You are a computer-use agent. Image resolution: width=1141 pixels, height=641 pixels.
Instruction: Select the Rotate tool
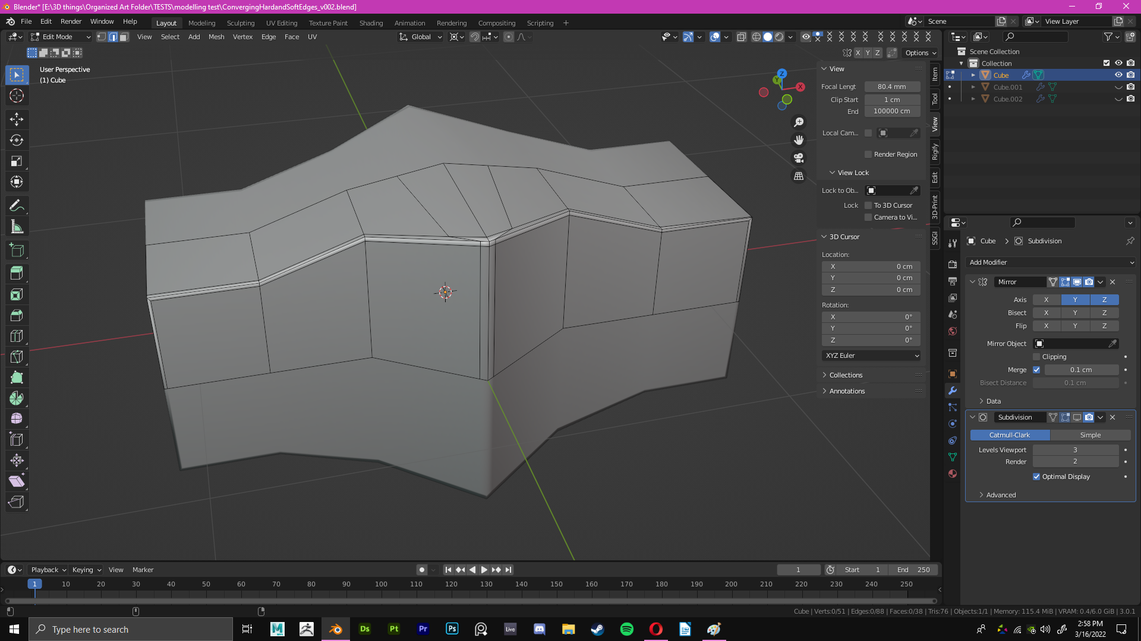pos(17,140)
